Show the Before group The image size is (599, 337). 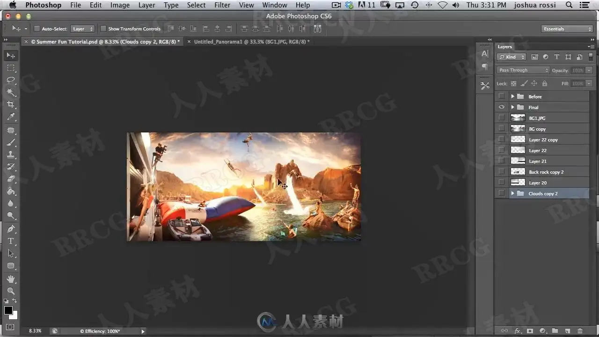(x=502, y=96)
